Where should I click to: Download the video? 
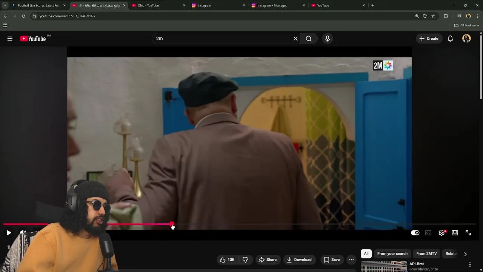click(299, 260)
